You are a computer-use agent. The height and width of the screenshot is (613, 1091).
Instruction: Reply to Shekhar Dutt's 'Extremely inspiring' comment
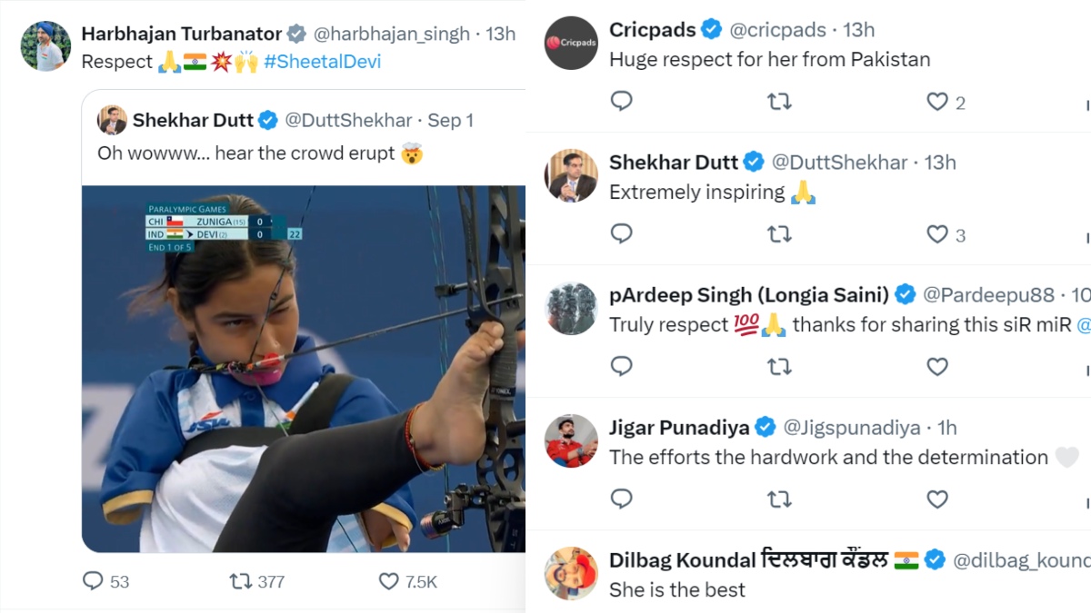[622, 234]
